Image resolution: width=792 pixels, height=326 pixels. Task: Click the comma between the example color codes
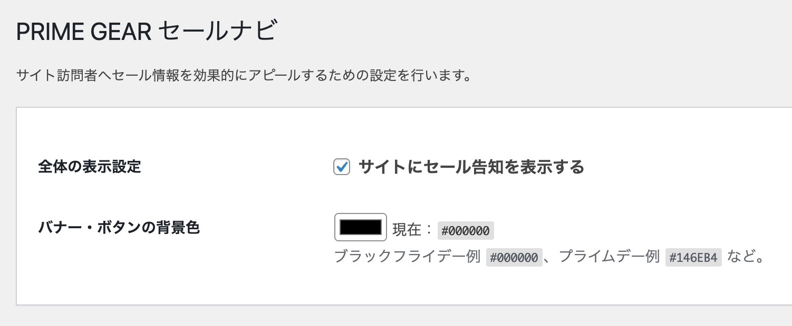548,258
